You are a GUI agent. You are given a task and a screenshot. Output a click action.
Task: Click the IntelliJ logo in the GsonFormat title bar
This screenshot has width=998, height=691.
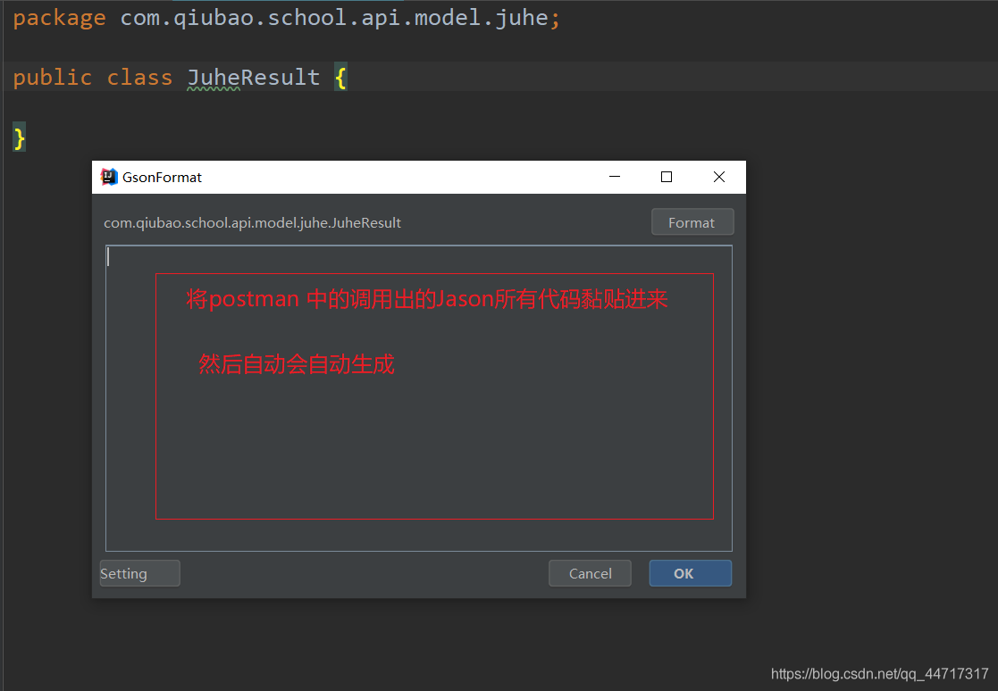108,177
